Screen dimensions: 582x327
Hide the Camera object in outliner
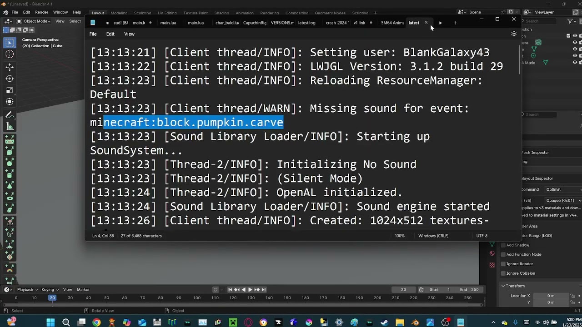[575, 43]
